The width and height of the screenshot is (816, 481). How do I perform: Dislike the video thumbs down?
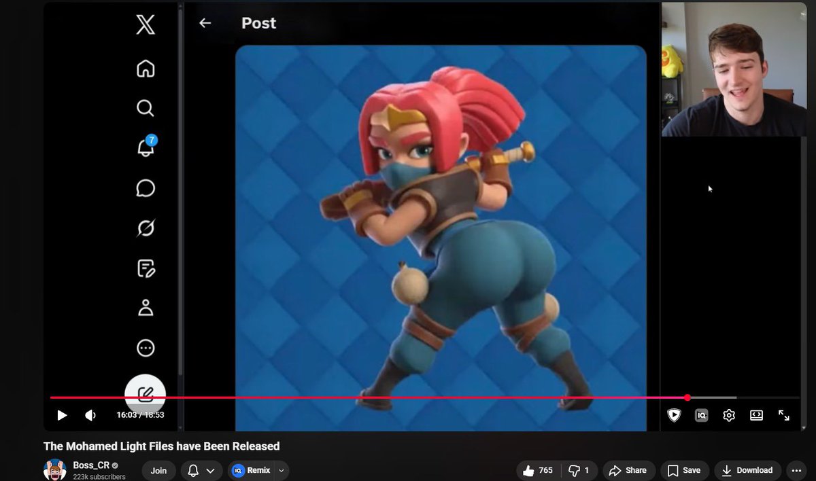579,470
